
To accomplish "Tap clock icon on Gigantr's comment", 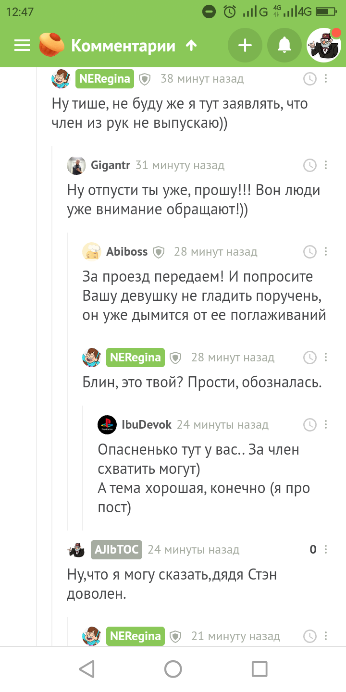I will coord(310,165).
